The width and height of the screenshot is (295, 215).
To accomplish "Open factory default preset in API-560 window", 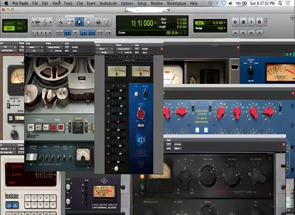I will (x=124, y=49).
